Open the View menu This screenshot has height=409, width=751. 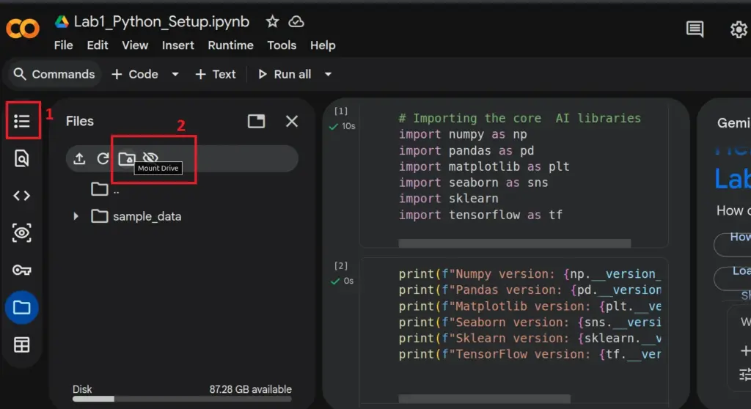tap(135, 45)
